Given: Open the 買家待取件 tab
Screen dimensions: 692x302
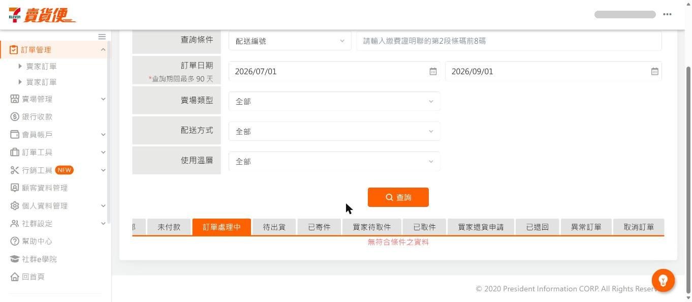Looking at the screenshot, I should 372,227.
